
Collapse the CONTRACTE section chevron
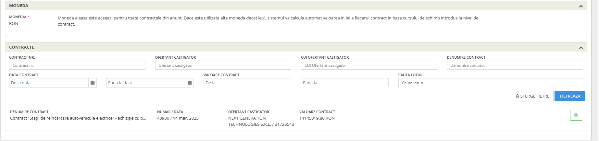[581, 48]
